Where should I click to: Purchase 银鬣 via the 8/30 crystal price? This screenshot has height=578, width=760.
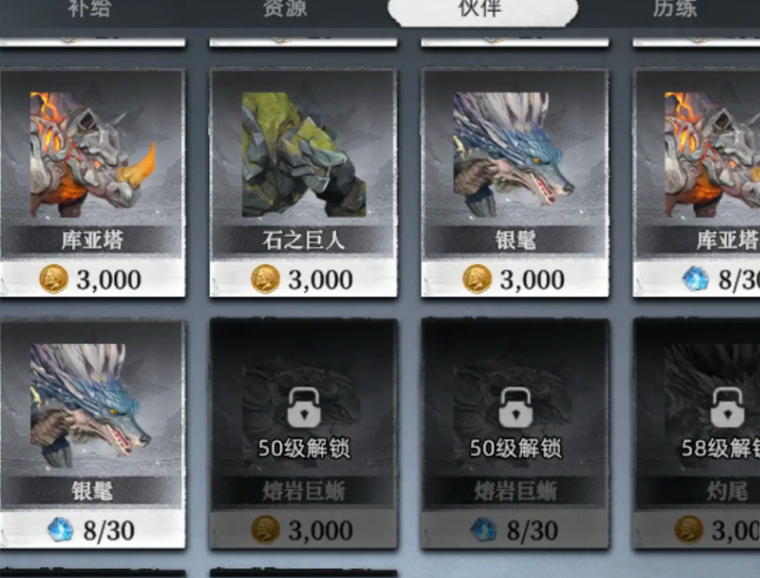coord(92,529)
